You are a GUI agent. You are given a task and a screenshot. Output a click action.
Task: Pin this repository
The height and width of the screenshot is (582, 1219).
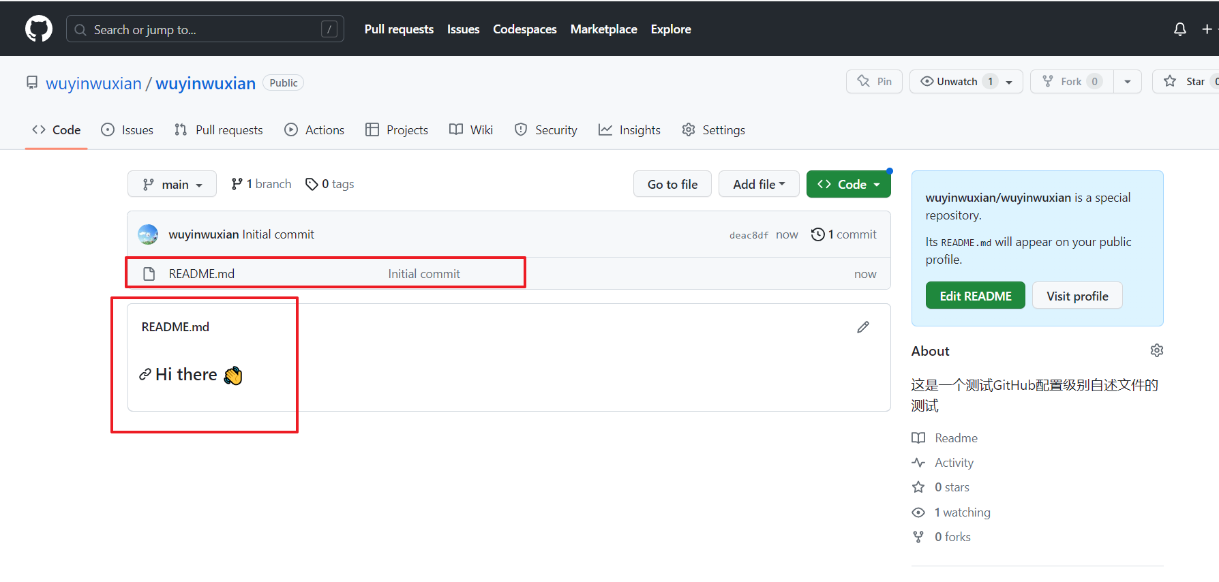tap(874, 81)
